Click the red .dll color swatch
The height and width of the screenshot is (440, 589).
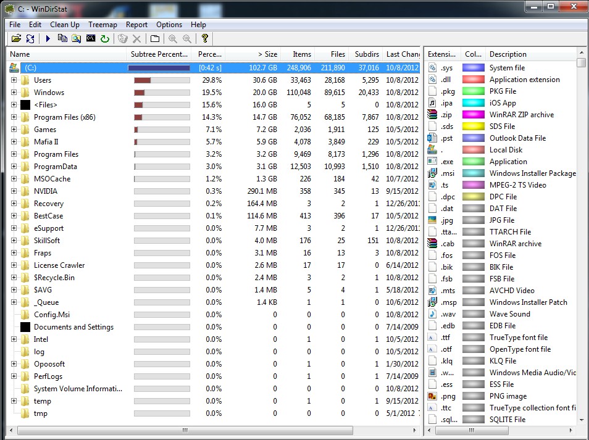[x=474, y=79]
